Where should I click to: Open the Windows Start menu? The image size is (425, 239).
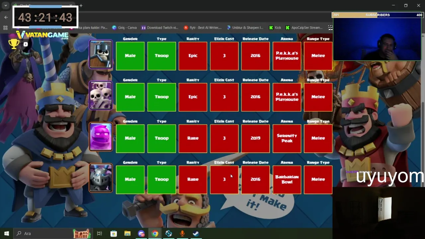(x=6, y=233)
